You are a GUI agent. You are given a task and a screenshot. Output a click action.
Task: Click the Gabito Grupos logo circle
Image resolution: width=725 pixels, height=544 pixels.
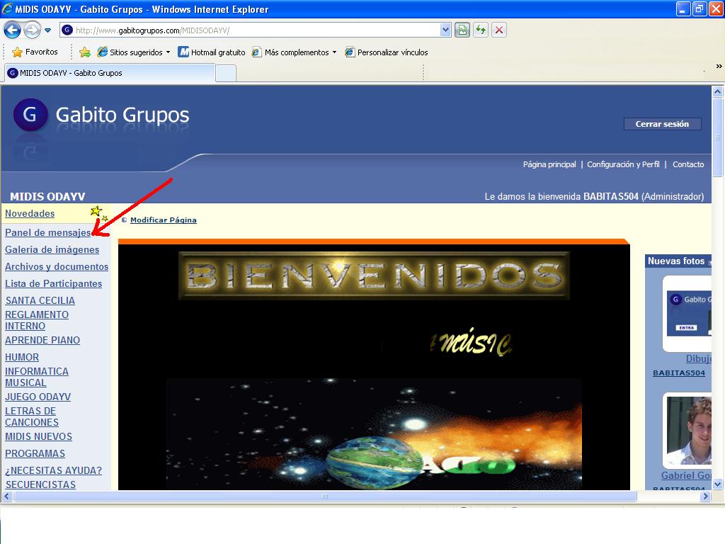click(x=30, y=115)
